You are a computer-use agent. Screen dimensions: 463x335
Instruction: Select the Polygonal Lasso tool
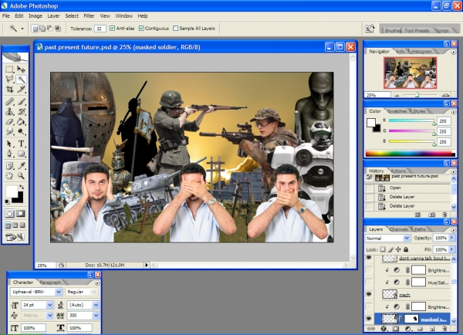click(x=9, y=80)
